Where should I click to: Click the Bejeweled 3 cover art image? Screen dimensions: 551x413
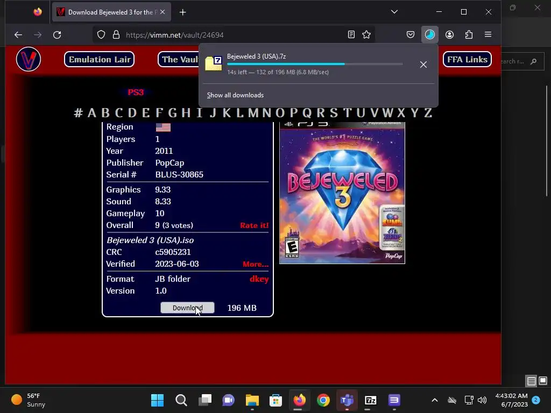click(x=342, y=193)
